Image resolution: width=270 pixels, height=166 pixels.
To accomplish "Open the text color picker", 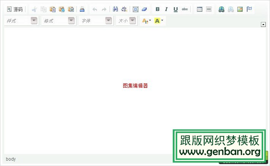I will click(146, 21).
